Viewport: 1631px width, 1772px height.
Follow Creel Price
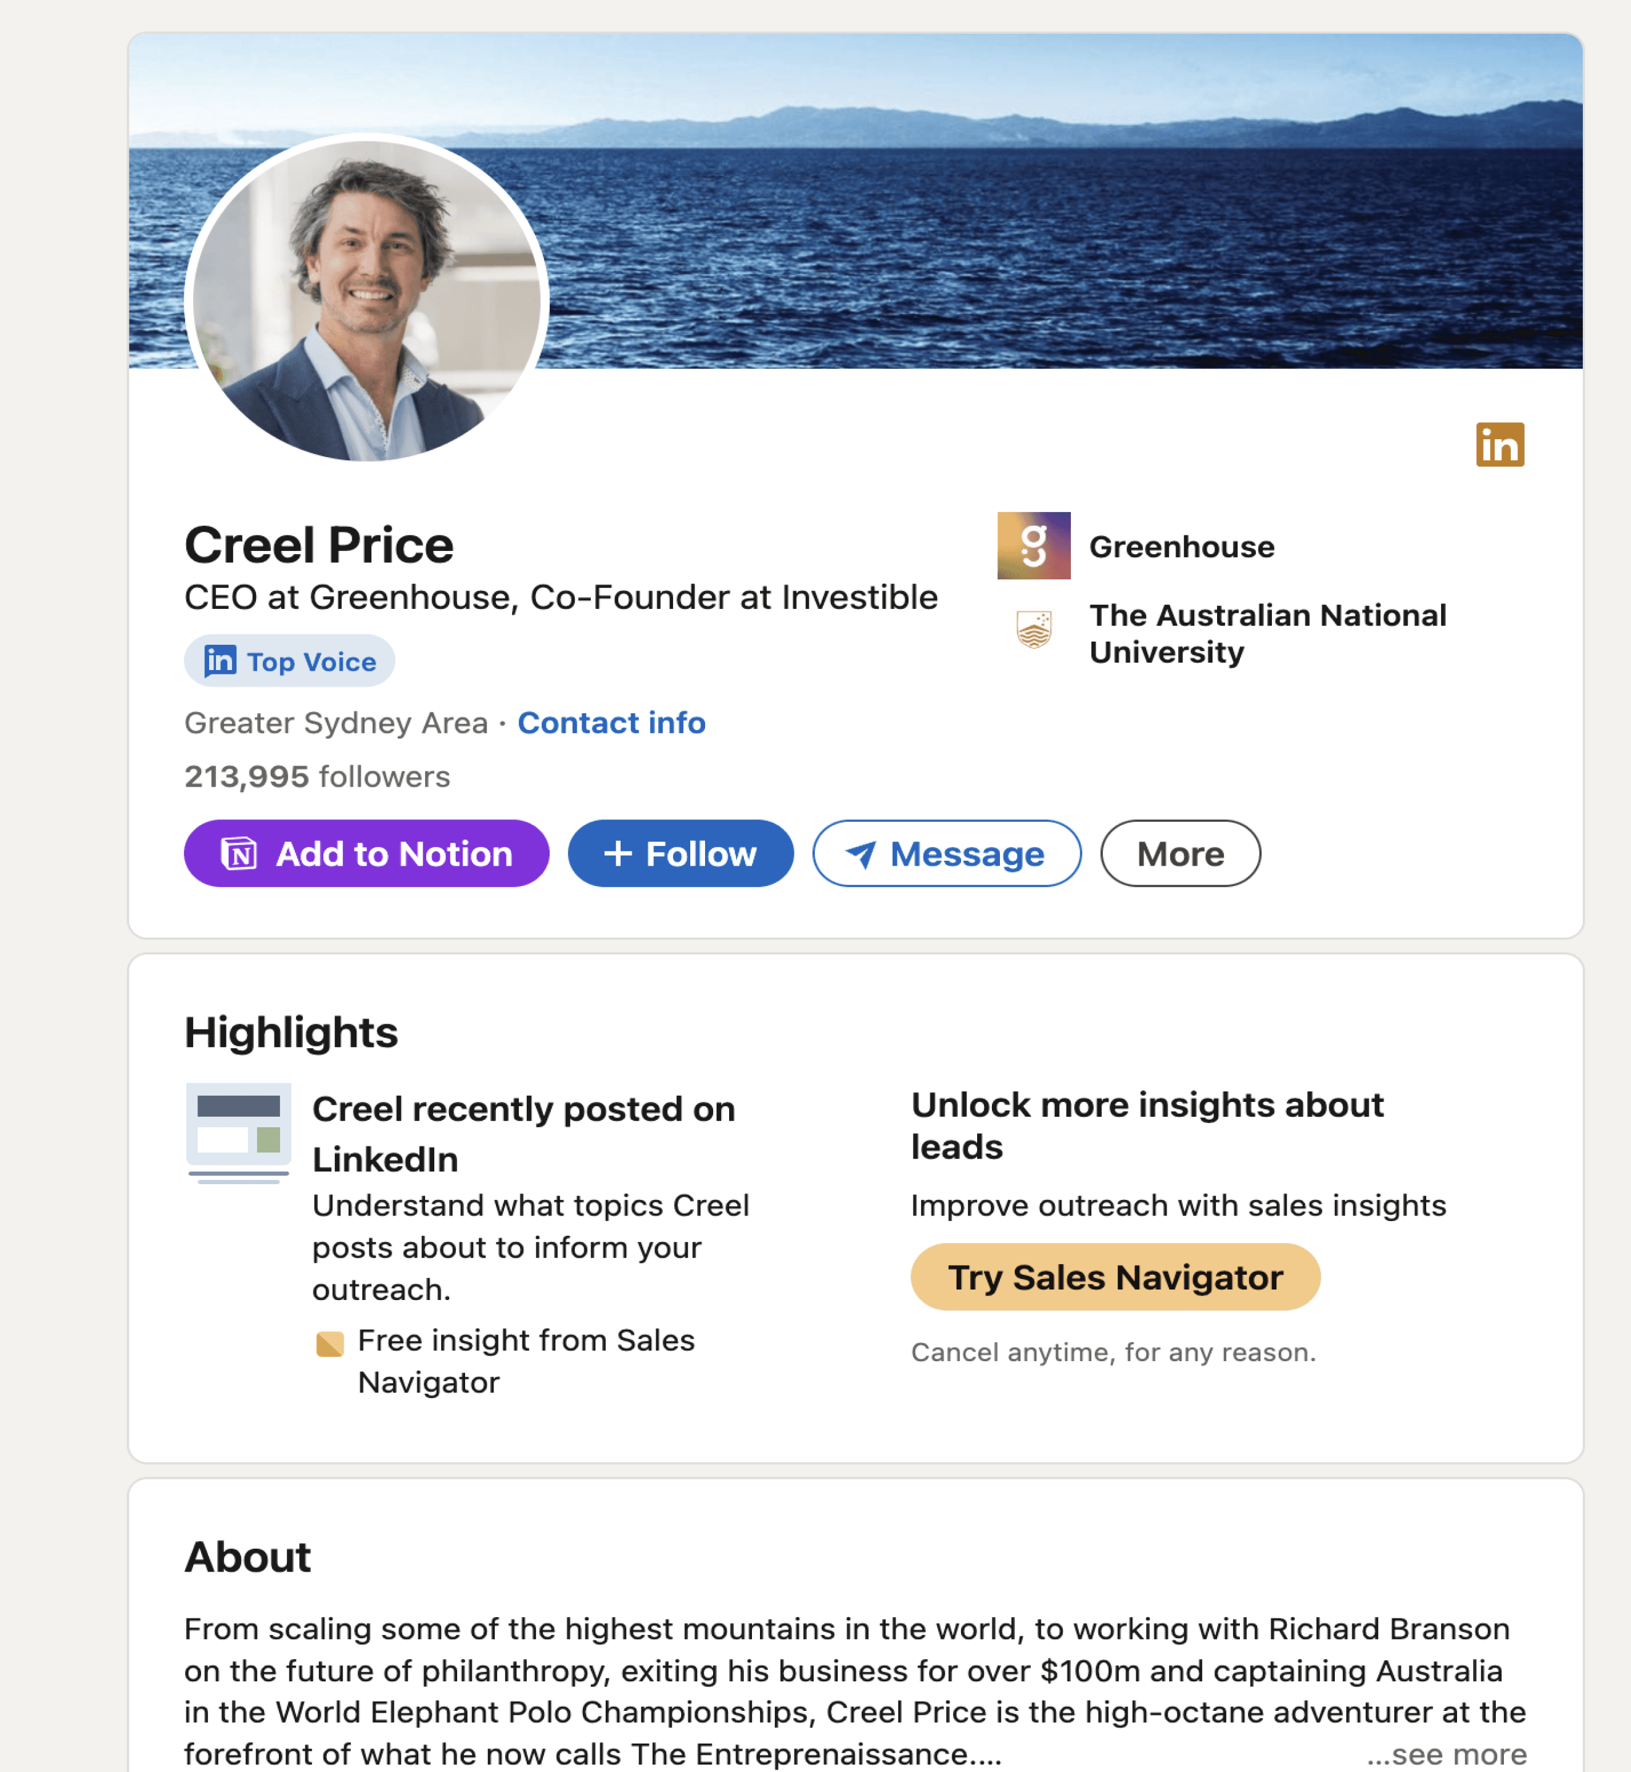[x=680, y=854]
